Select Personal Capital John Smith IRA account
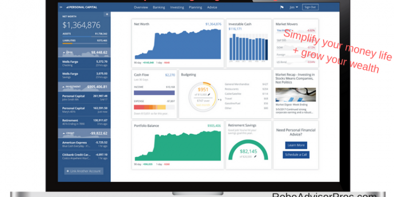Screen dimensions: 394x197 (x=84, y=98)
